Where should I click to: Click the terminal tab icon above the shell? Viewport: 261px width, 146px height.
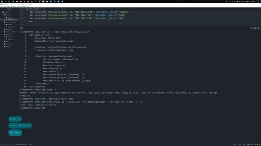[22, 28]
